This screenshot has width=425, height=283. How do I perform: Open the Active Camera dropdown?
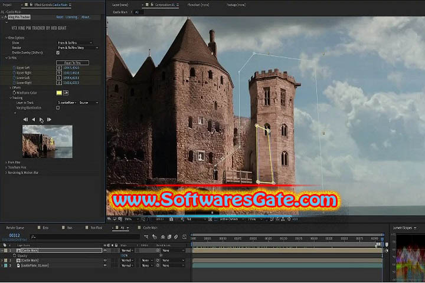pyautogui.click(x=231, y=219)
